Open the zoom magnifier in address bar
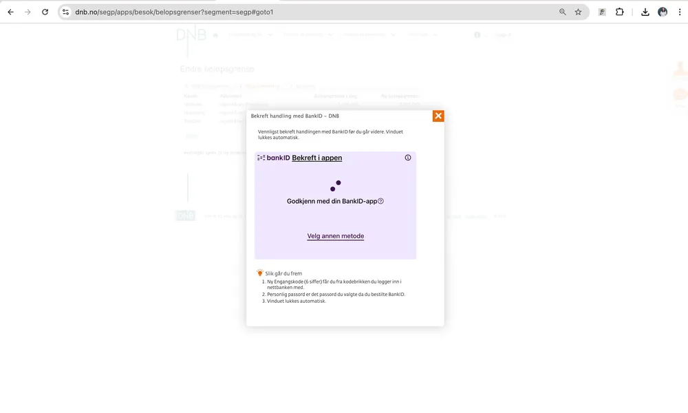Image resolution: width=688 pixels, height=413 pixels. [x=563, y=12]
